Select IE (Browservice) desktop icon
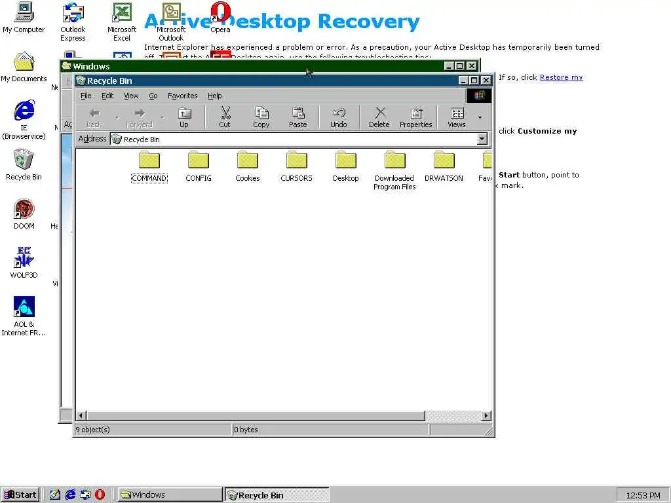The height and width of the screenshot is (503, 671). point(24,121)
